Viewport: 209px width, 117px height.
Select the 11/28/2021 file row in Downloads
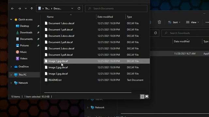pyautogui.click(x=180, y=54)
